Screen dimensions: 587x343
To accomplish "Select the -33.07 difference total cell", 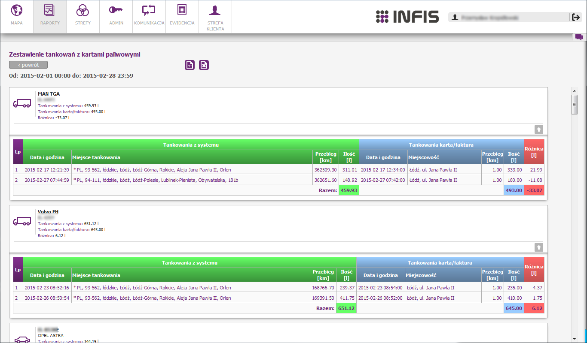I will (x=534, y=190).
